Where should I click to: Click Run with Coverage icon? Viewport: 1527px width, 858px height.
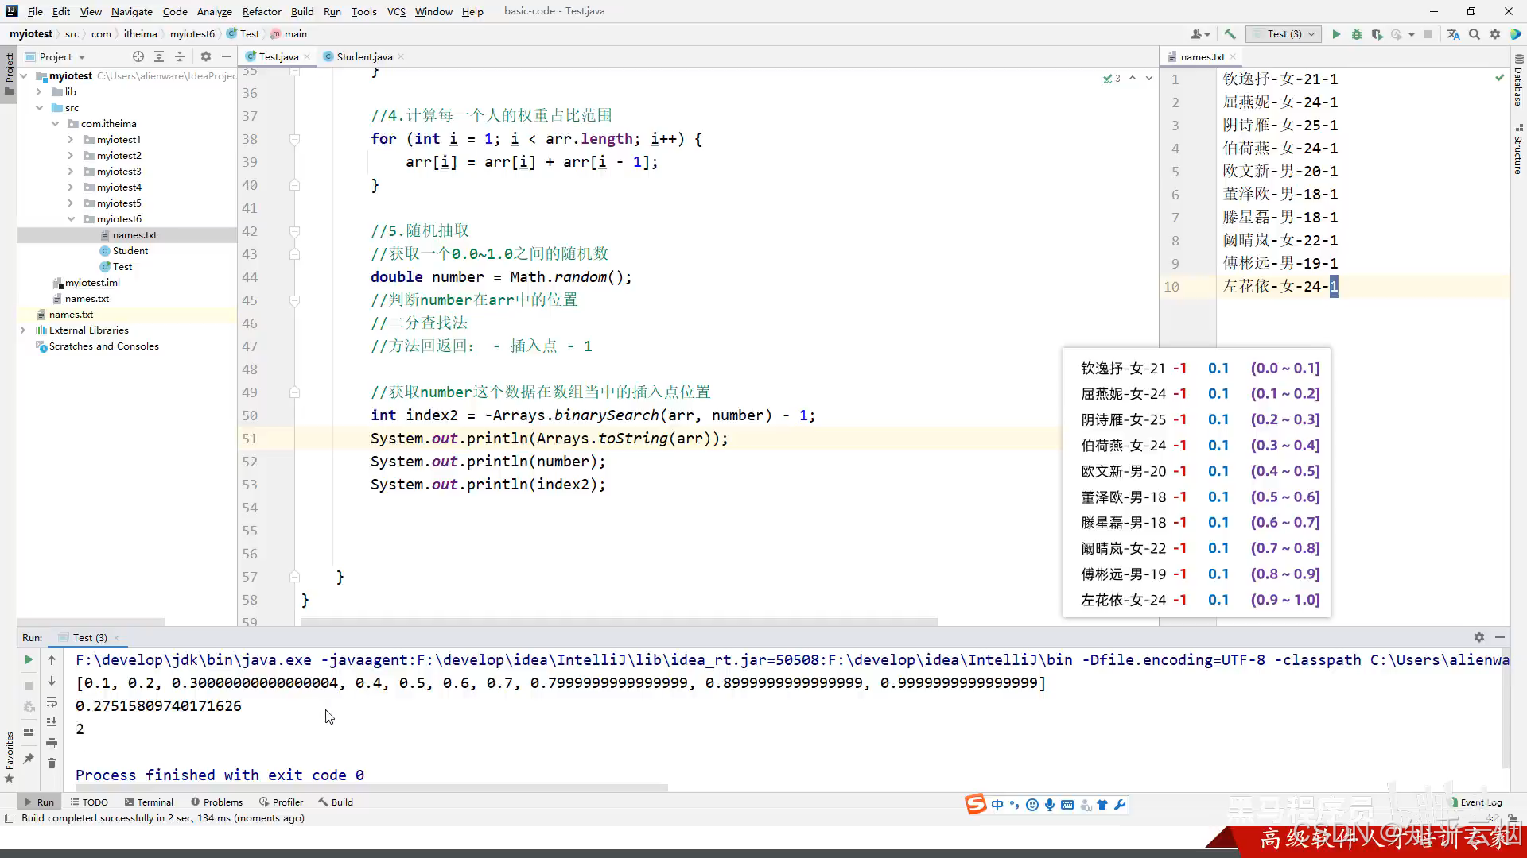(x=1377, y=34)
